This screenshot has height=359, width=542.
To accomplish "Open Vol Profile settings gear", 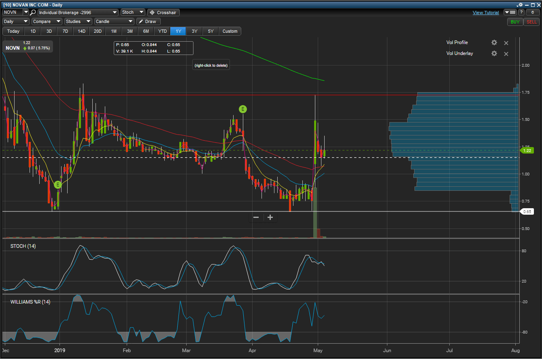I will (494, 42).
